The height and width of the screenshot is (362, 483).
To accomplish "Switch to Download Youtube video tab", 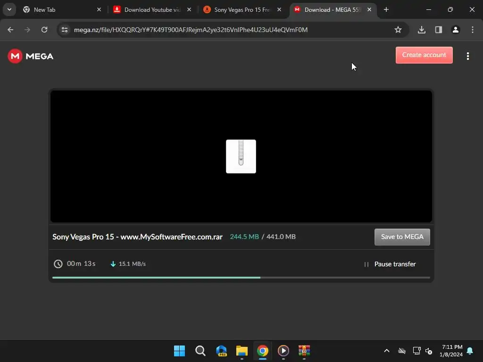I will (152, 10).
